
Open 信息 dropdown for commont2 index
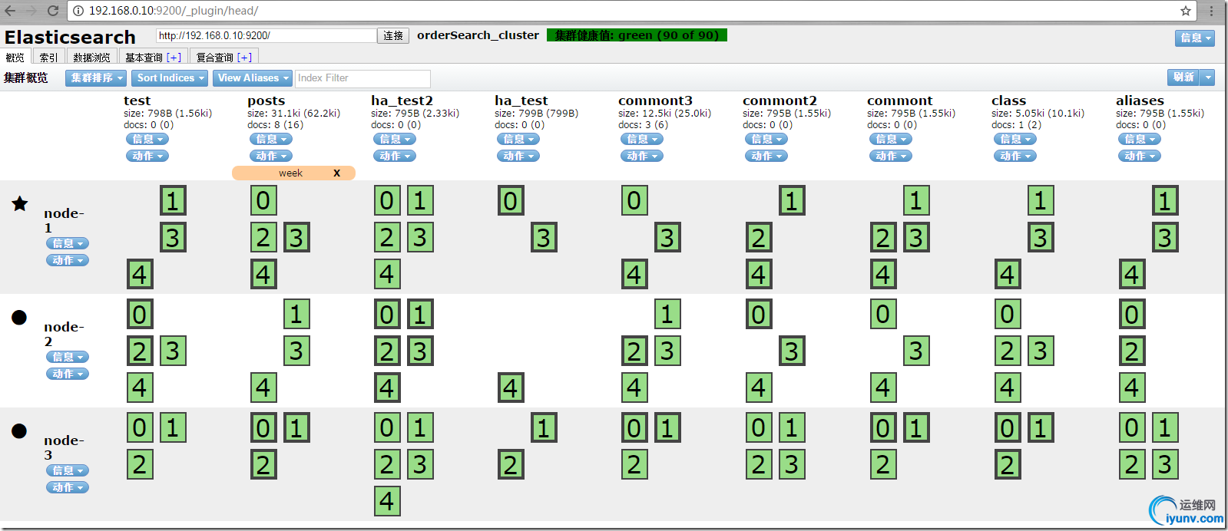click(766, 139)
